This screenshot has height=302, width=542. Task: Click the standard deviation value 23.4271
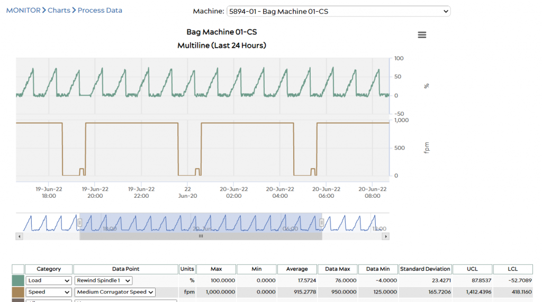click(441, 280)
